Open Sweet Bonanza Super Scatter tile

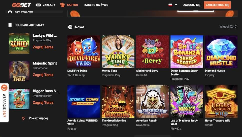pyautogui.click(x=187, y=52)
